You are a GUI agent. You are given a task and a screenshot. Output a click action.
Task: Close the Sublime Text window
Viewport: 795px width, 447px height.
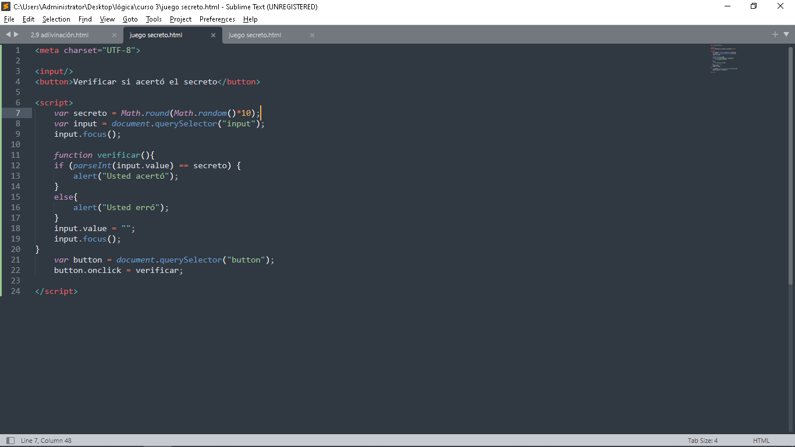pos(781,6)
